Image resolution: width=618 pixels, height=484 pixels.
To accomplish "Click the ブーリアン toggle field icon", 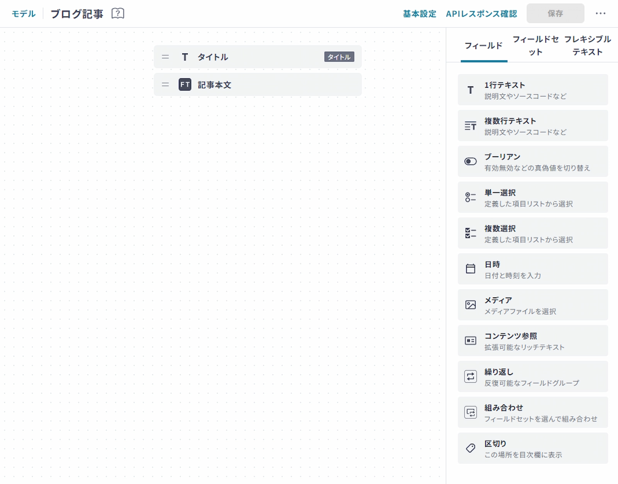I will click(470, 161).
